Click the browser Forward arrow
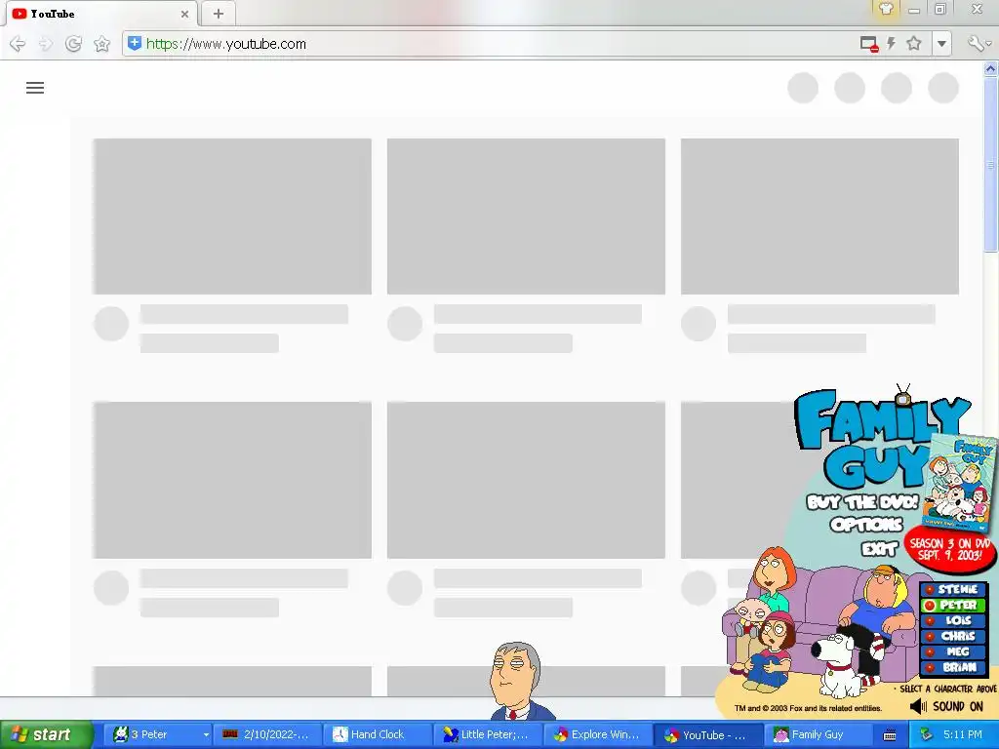This screenshot has width=999, height=749. tap(45, 44)
